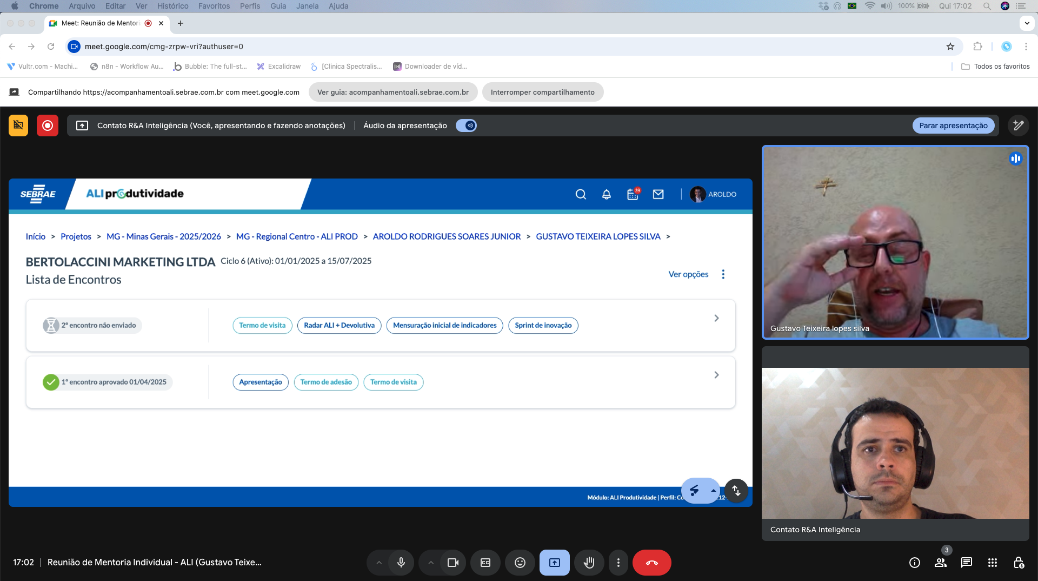Open the Apresentação tag
The image size is (1038, 581).
coord(261,382)
